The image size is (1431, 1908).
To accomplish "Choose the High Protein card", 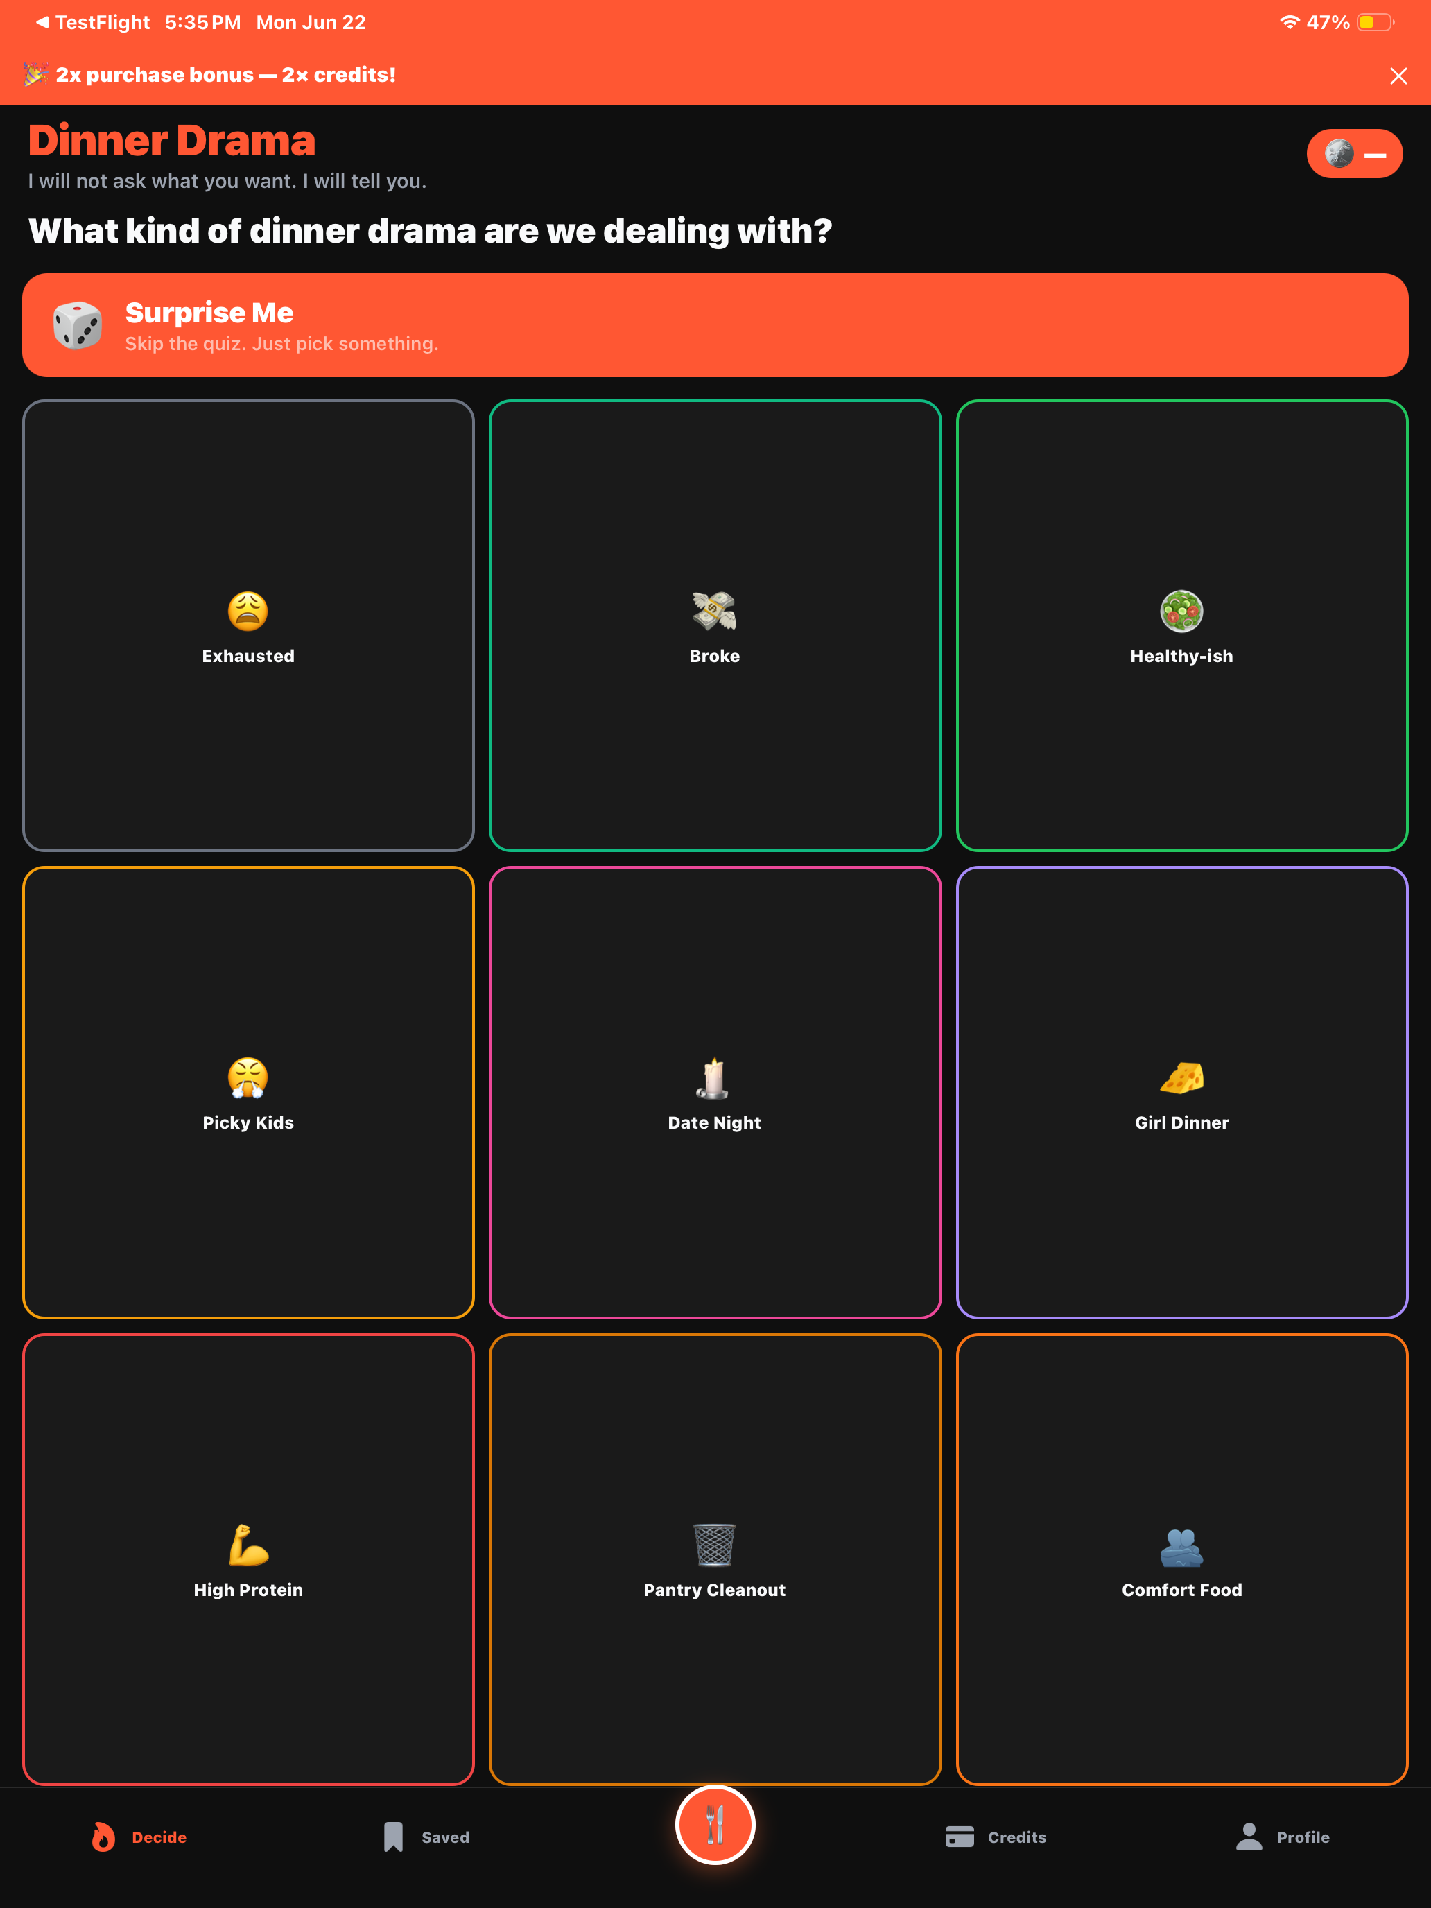I will coord(248,1559).
